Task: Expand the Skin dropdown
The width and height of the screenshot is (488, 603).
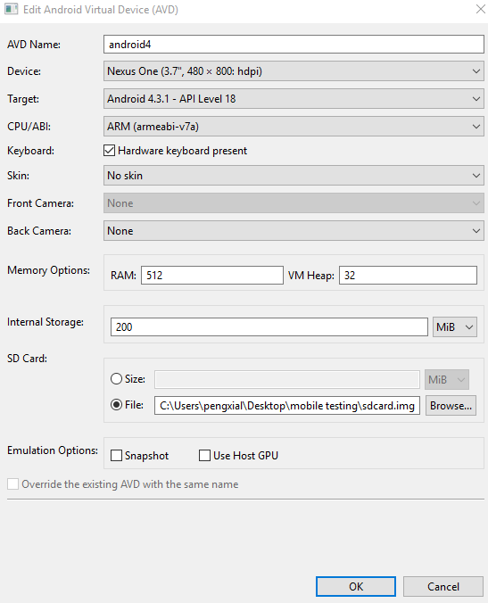Action: point(294,176)
